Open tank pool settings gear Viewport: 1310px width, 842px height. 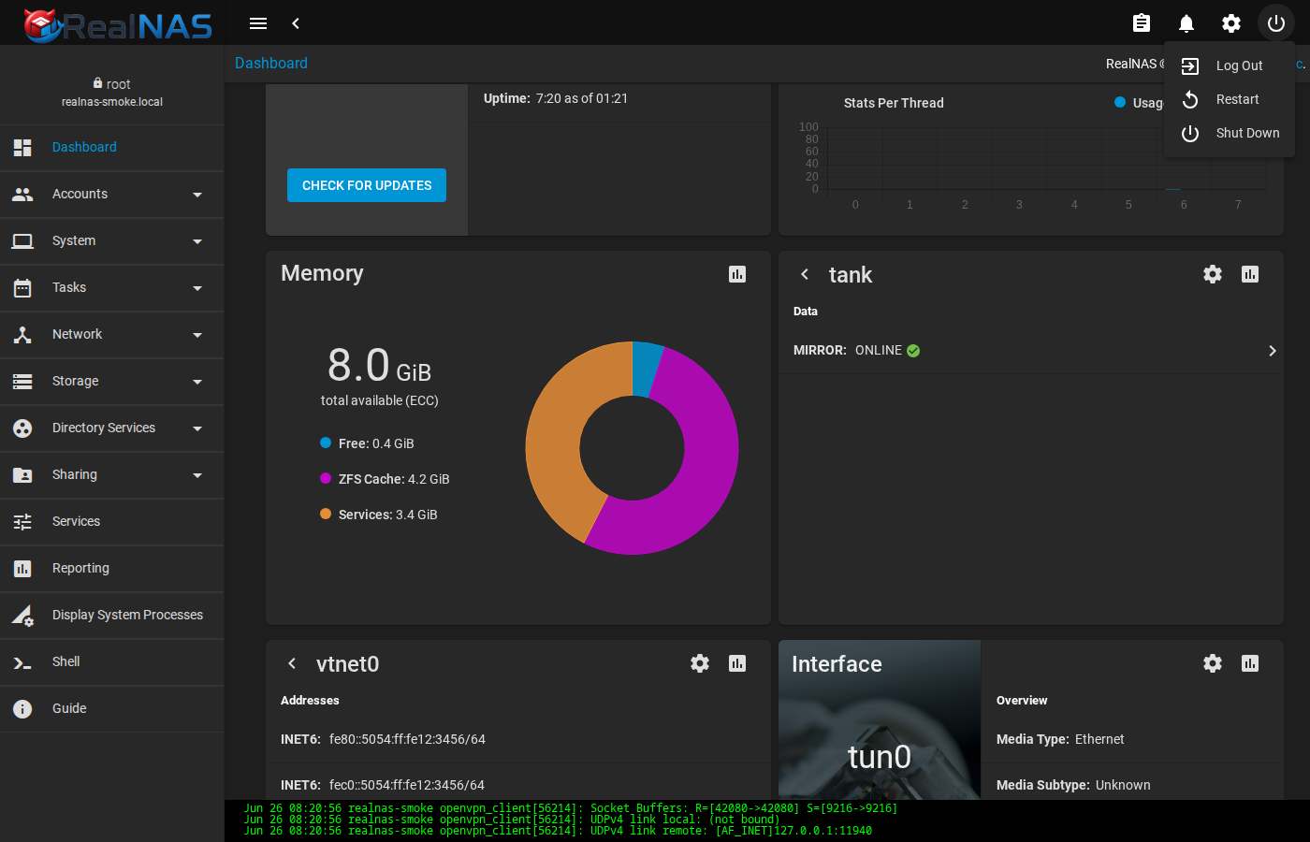point(1213,274)
